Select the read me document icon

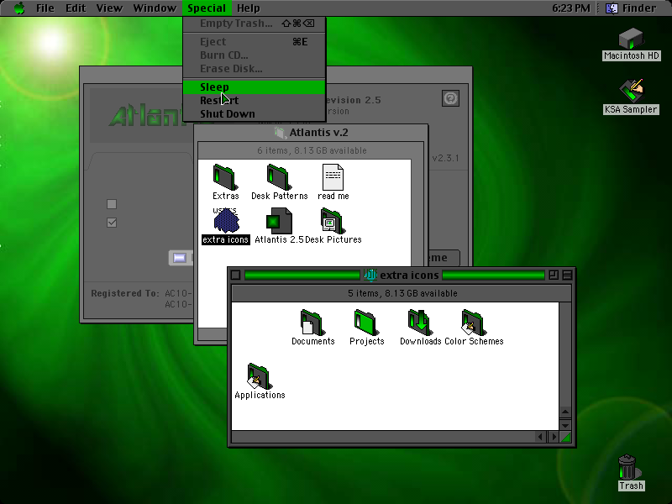pos(333,177)
